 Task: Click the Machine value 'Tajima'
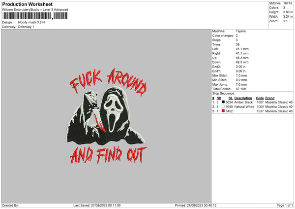(x=240, y=31)
